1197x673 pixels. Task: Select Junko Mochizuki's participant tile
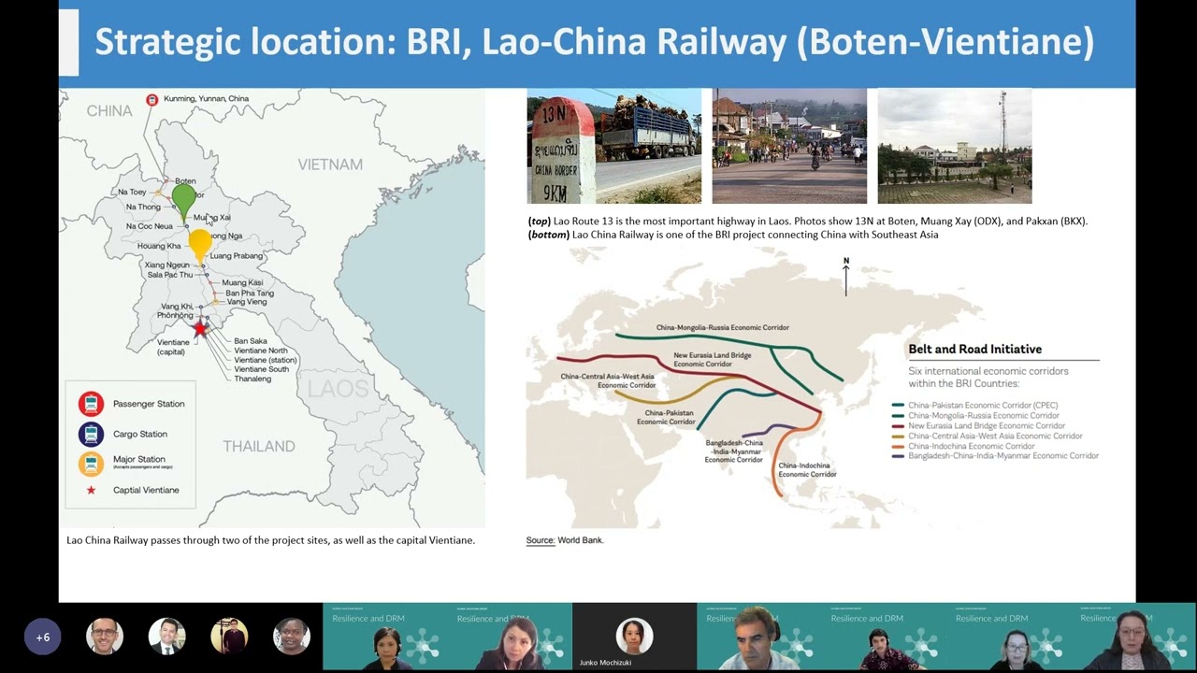634,637
